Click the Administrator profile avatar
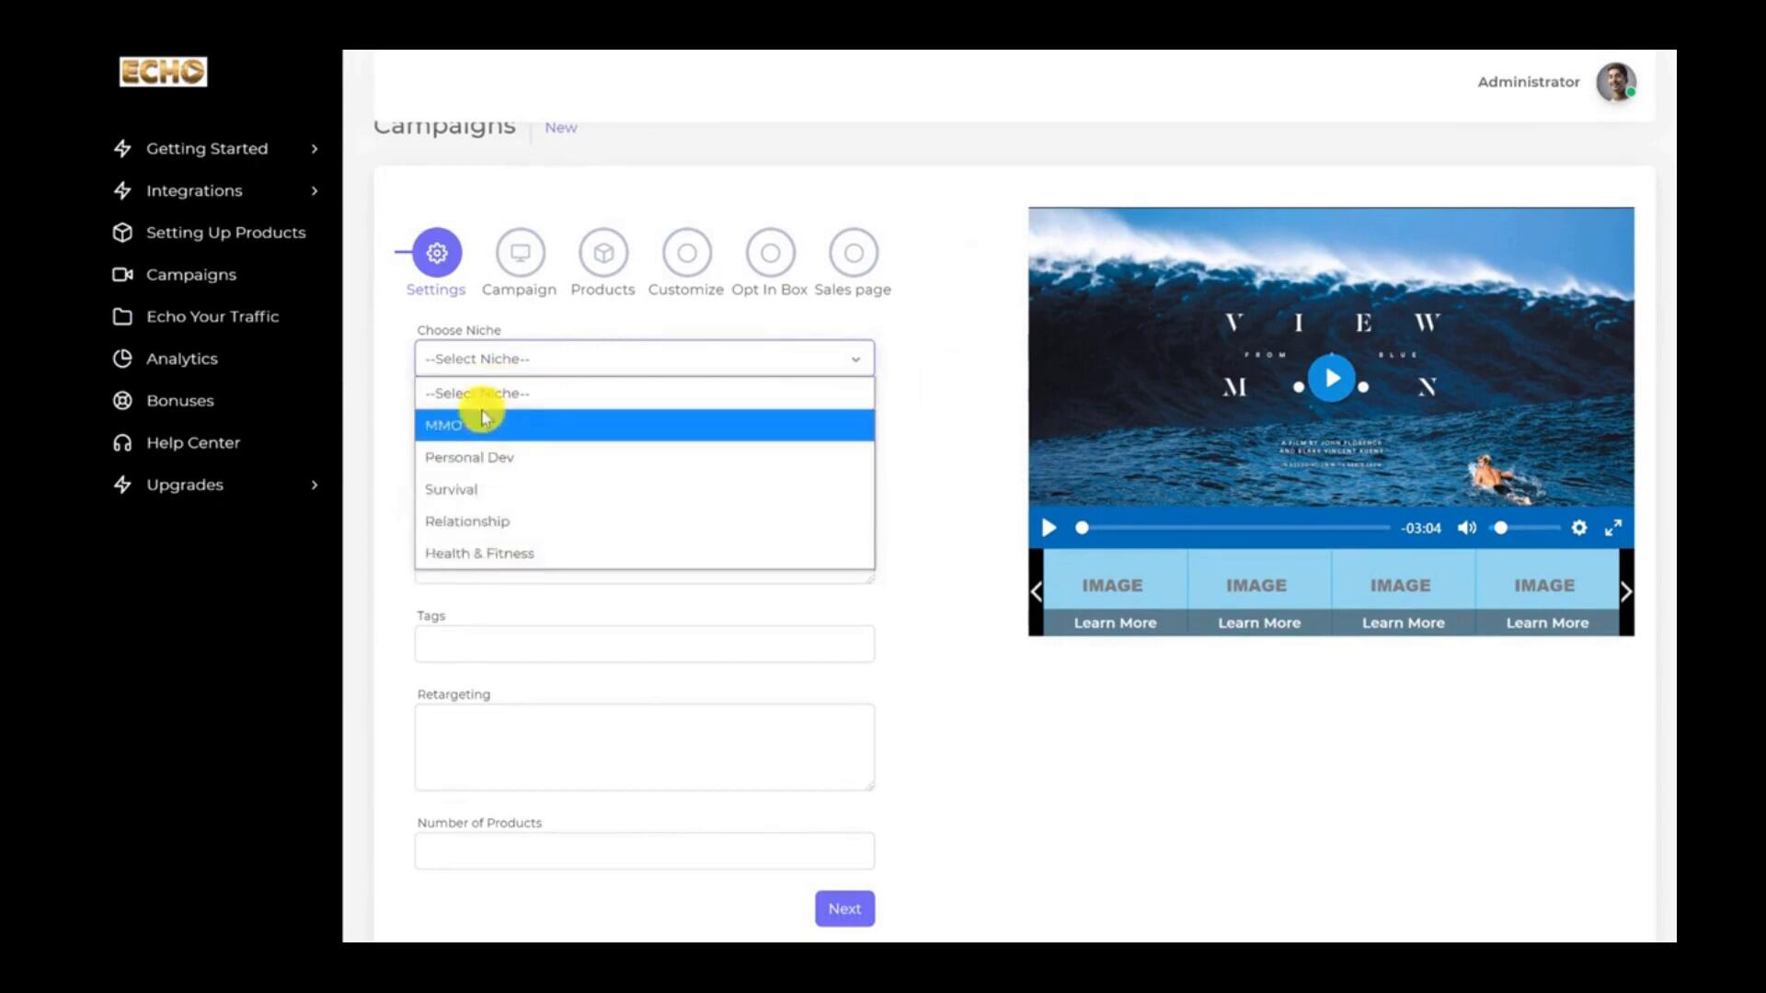 pos(1615,82)
